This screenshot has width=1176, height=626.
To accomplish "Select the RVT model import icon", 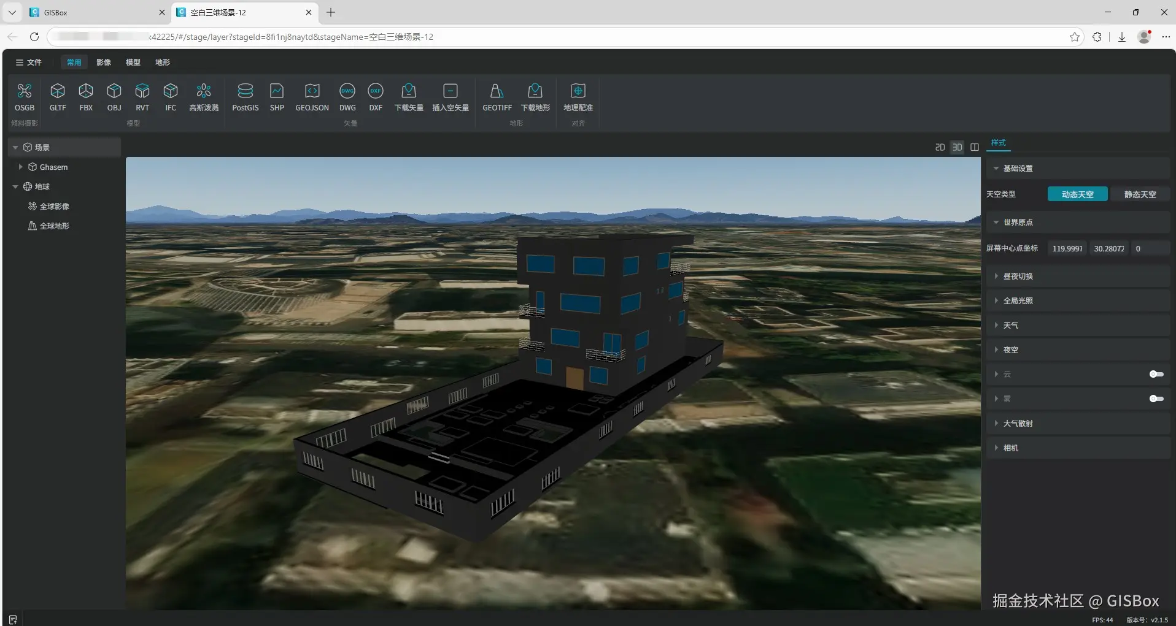I will (142, 97).
